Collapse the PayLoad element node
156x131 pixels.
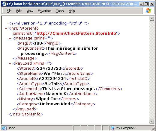click(10, 63)
